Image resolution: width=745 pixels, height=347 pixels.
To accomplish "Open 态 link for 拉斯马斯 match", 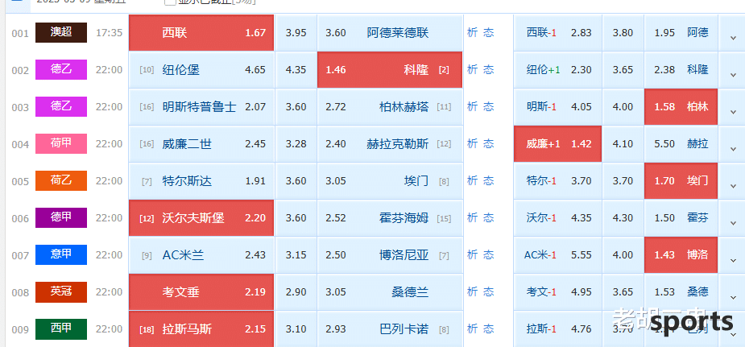I will point(488,329).
